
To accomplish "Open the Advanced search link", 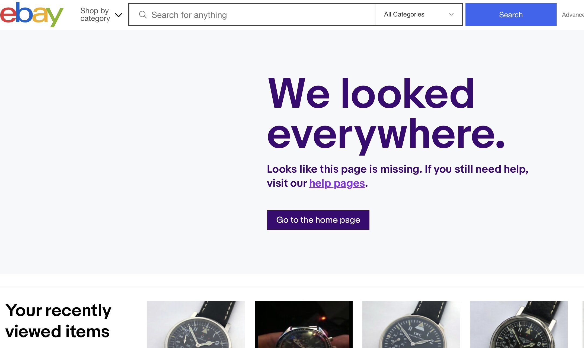I will point(573,15).
